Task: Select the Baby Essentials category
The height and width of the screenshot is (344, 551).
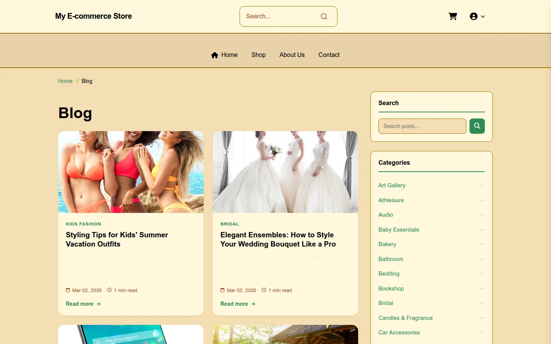Action: coord(399,230)
